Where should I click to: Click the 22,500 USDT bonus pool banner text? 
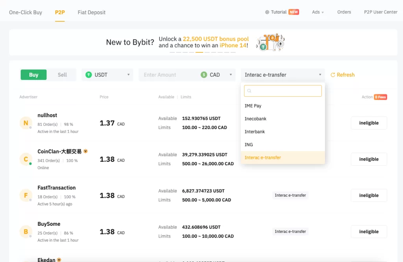[216, 39]
